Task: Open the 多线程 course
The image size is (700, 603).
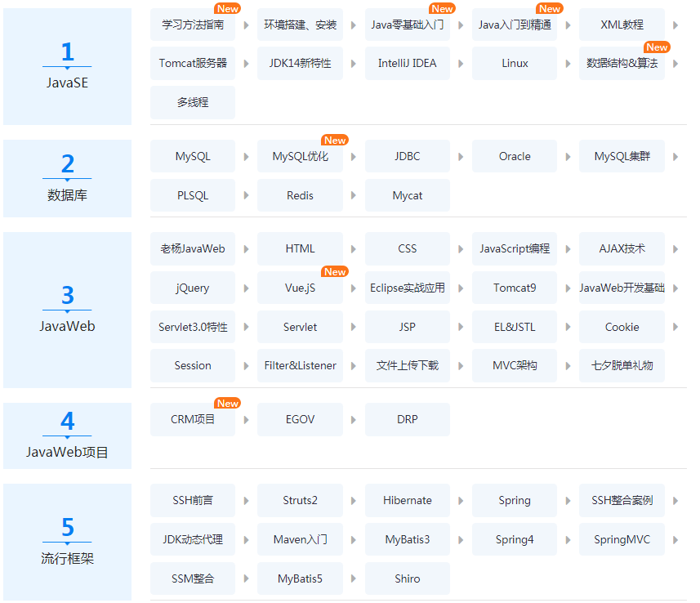Action: (193, 103)
